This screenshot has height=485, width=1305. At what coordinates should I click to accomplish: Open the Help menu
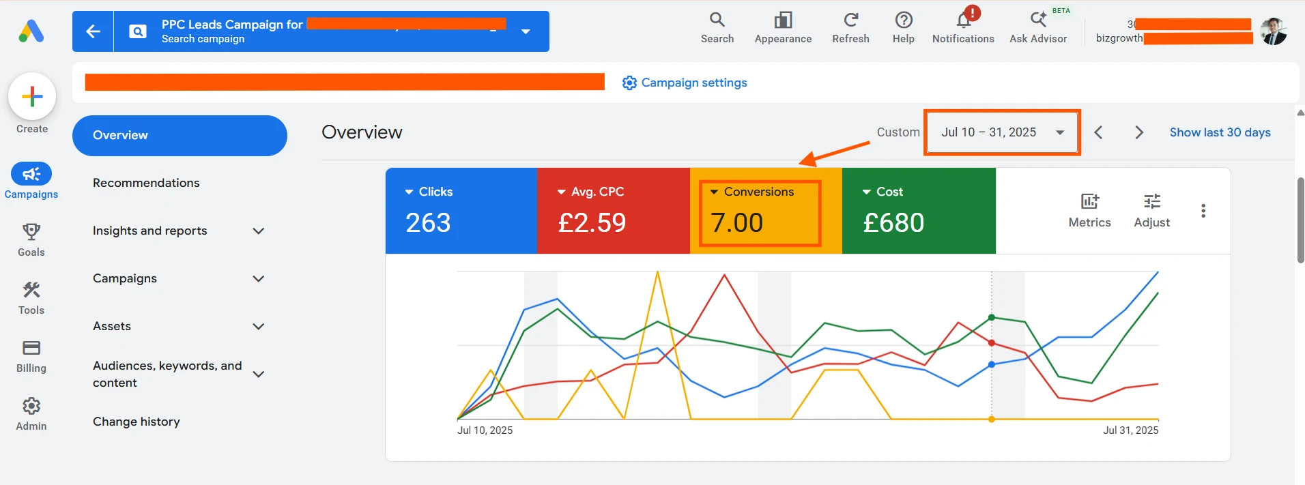[x=904, y=28]
